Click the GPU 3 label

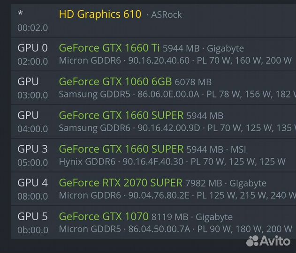32,149
